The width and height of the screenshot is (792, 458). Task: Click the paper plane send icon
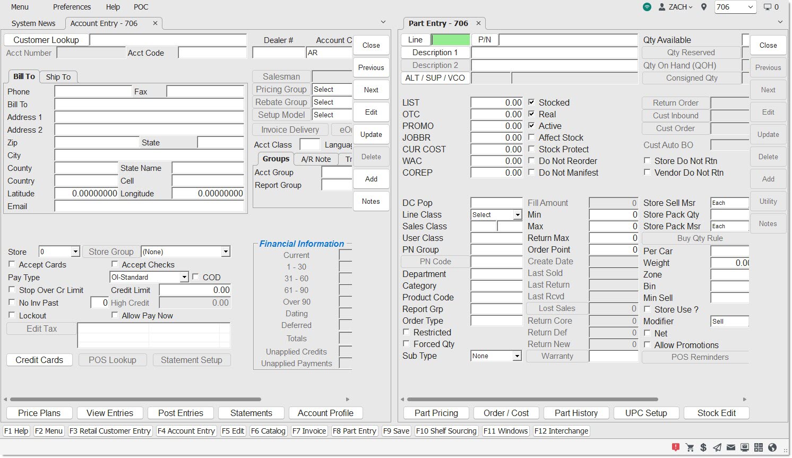(717, 447)
